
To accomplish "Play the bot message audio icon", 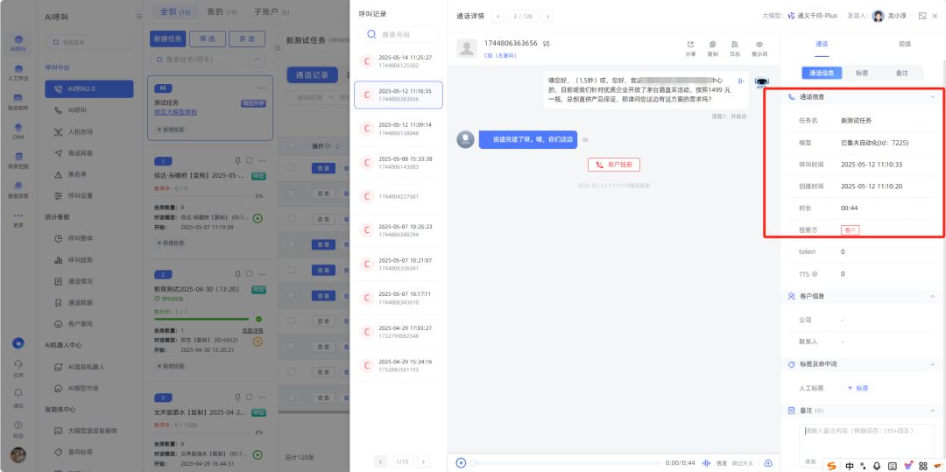I will pyautogui.click(x=742, y=81).
